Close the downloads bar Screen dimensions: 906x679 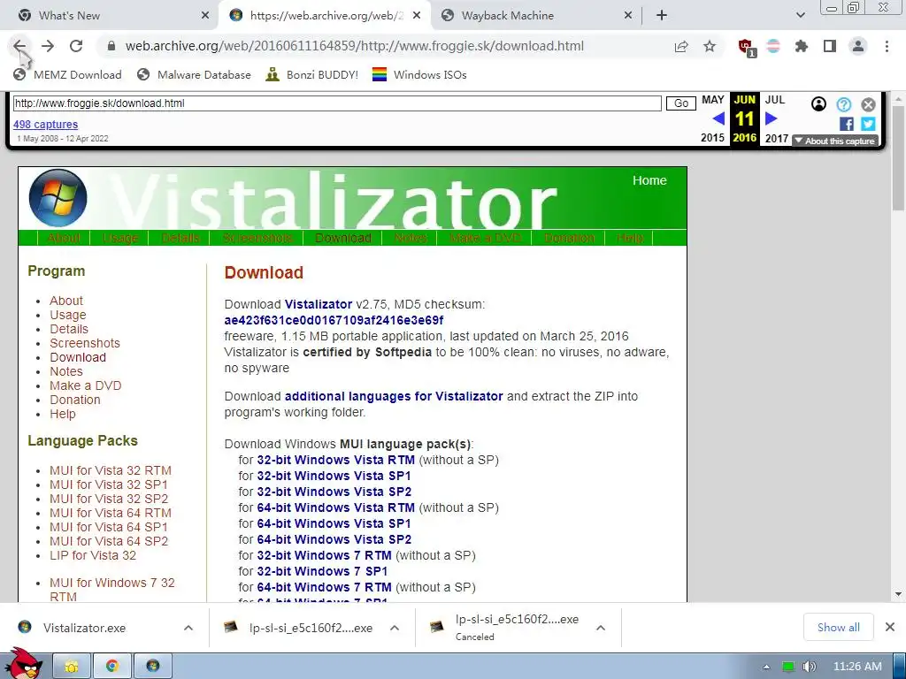coord(890,627)
